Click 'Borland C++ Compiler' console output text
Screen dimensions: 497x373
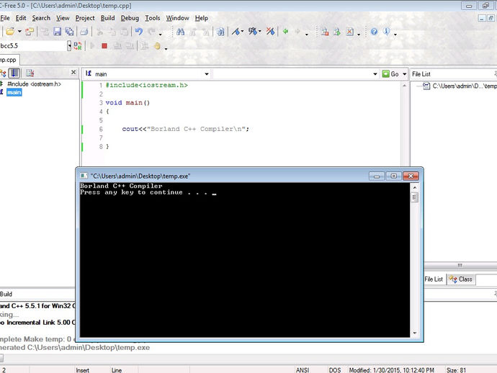click(x=121, y=186)
